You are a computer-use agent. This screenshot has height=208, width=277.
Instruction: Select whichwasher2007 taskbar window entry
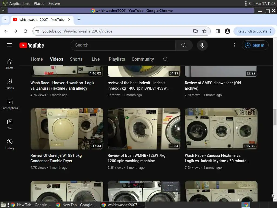123,205
